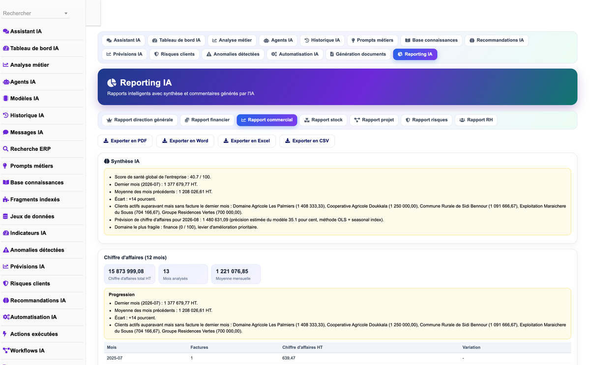The height and width of the screenshot is (365, 590).
Task: Click the download icon on Exporter en PDF
Action: point(106,140)
